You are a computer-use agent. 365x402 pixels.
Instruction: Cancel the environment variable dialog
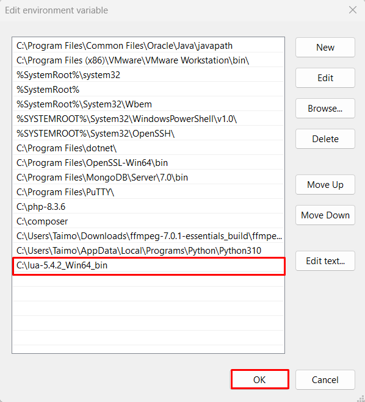[x=325, y=379]
